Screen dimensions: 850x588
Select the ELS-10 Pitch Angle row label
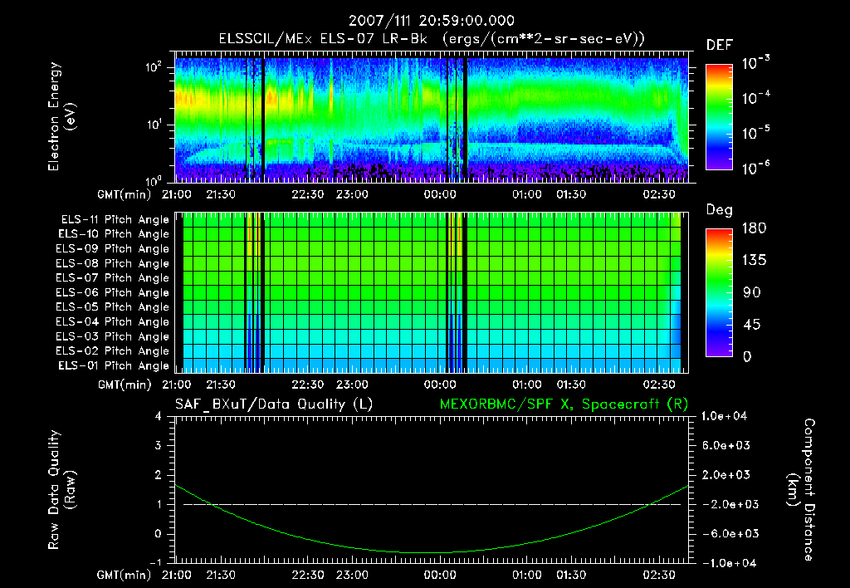pyautogui.click(x=114, y=234)
